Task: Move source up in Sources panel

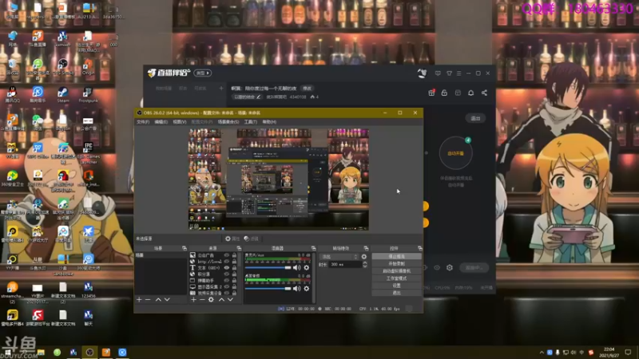Action: point(221,300)
